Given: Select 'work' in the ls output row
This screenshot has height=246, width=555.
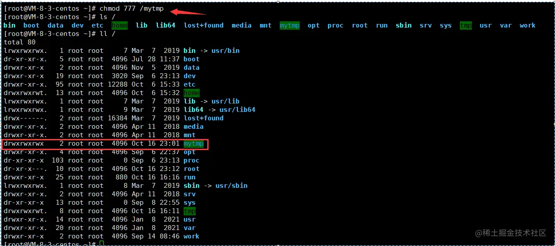Looking at the screenshot, I should [527, 25].
